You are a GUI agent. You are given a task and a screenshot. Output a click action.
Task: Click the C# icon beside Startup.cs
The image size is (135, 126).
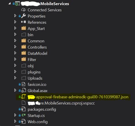[24, 115]
